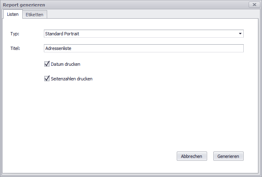
Task: Click the 'Seitenzahlen drucken' label text
Action: (x=72, y=79)
